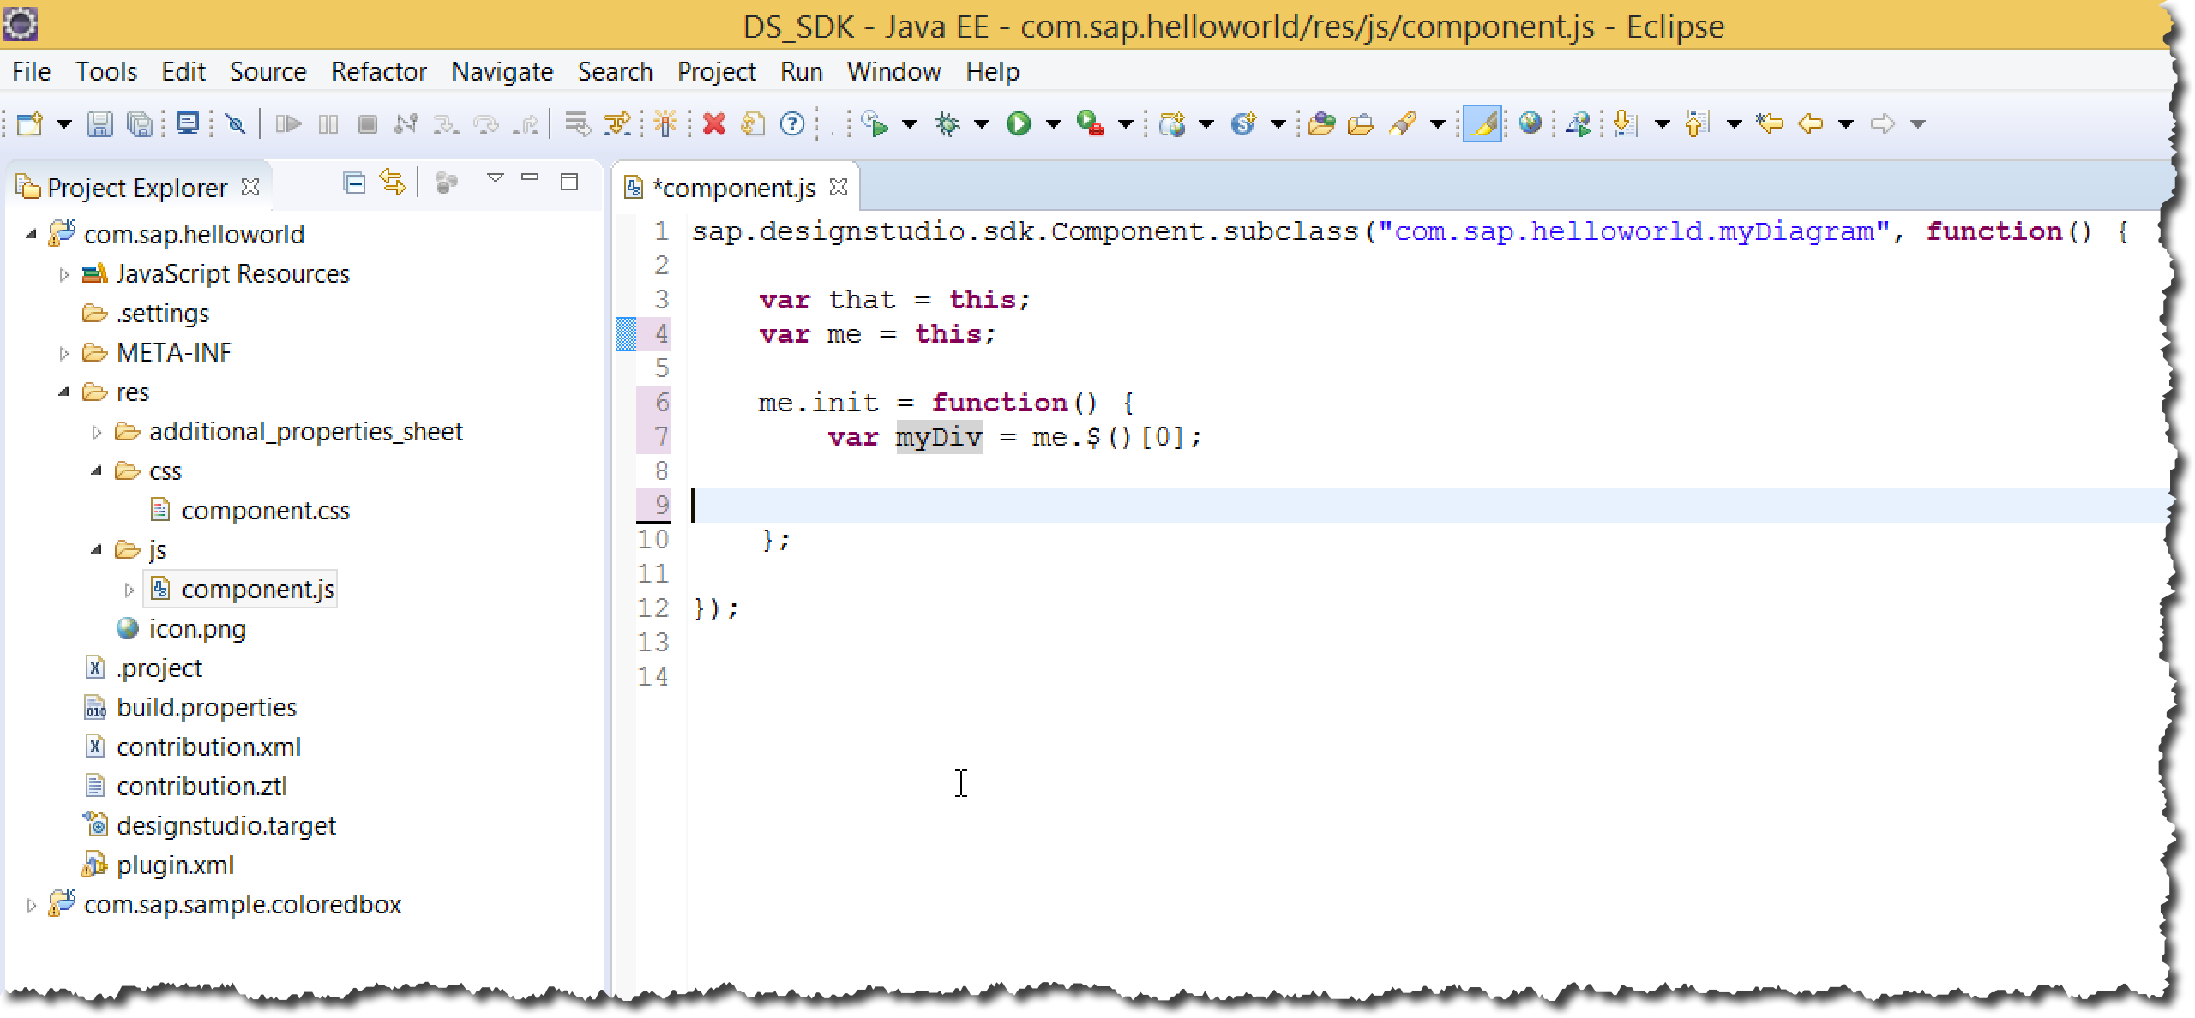Click the New wizard toolbar icon

point(31,124)
